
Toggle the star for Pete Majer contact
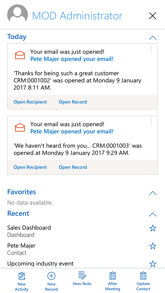[153, 246]
